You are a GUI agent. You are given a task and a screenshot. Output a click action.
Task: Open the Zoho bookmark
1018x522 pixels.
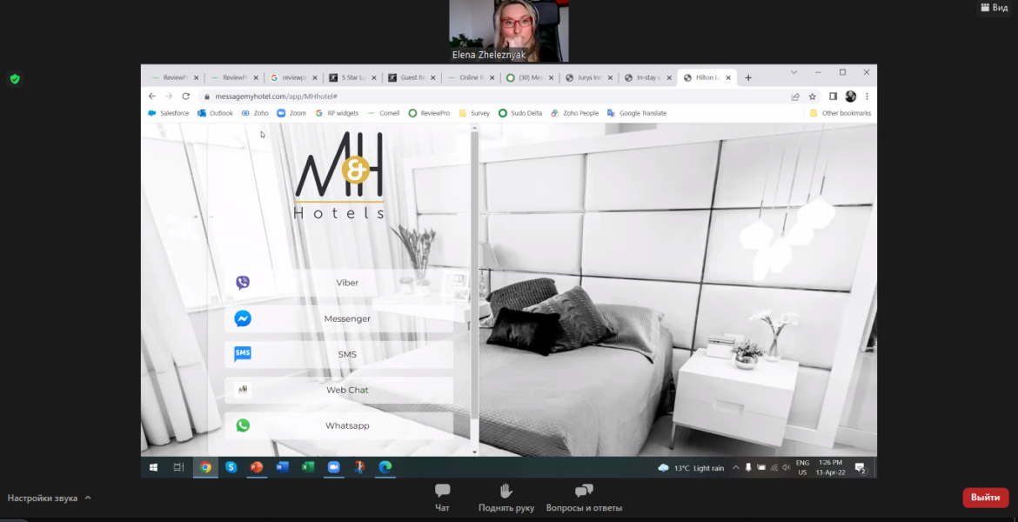point(255,113)
